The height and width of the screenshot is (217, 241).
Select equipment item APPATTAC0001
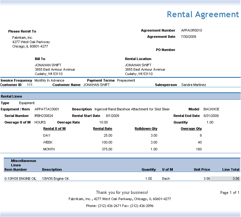[x=47, y=109]
